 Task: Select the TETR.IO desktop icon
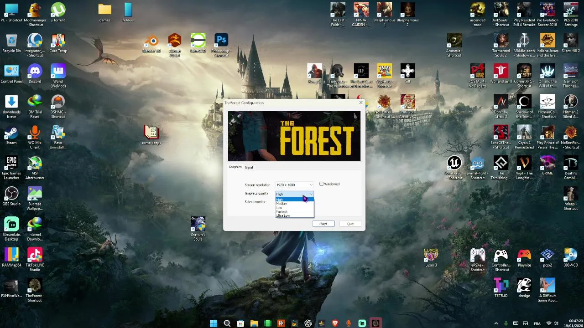tap(501, 288)
